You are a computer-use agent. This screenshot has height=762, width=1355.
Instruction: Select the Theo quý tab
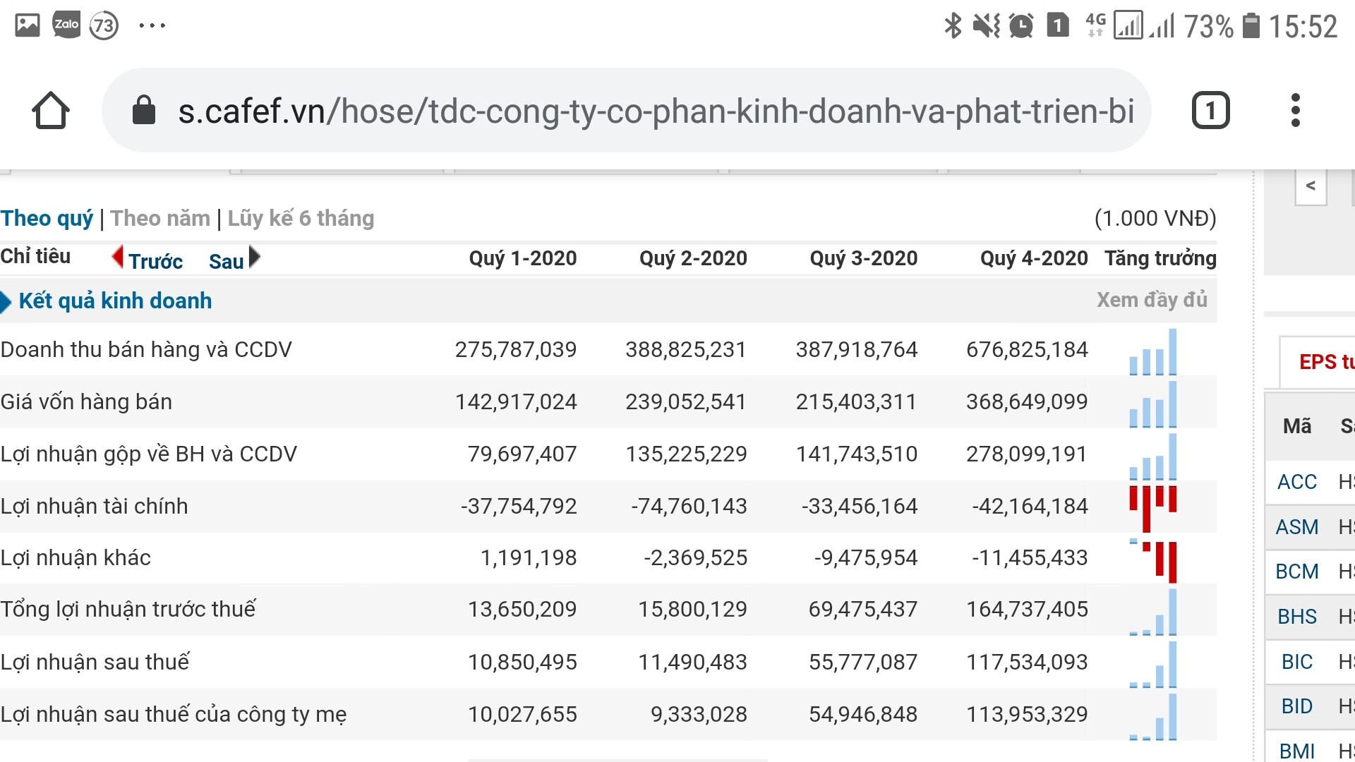47,219
